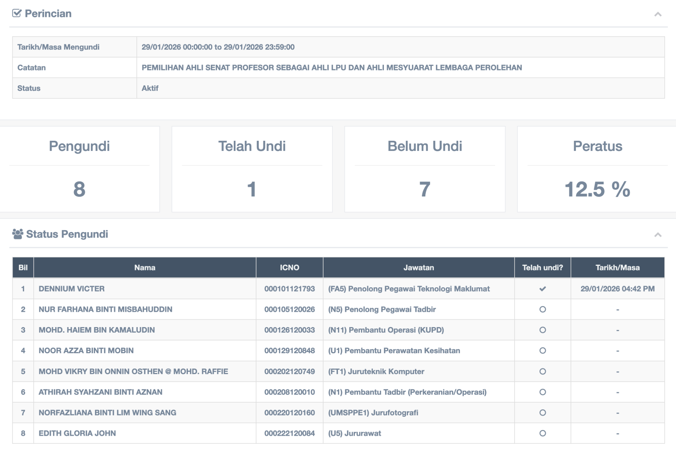
Task: Click the Jawatan column header
Action: click(418, 268)
